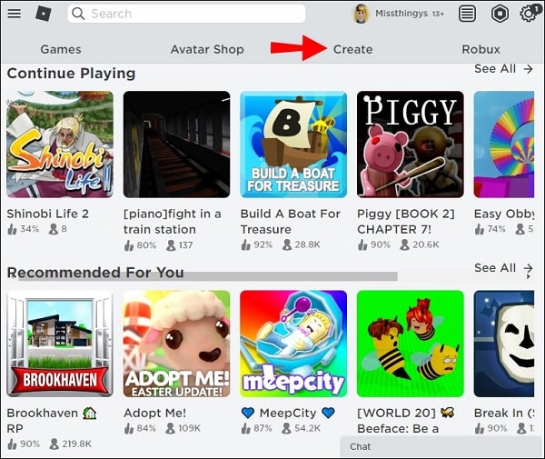Click the thumbs-up icon under Shinobi Life 2
Image resolution: width=545 pixels, height=459 pixels.
(12, 229)
